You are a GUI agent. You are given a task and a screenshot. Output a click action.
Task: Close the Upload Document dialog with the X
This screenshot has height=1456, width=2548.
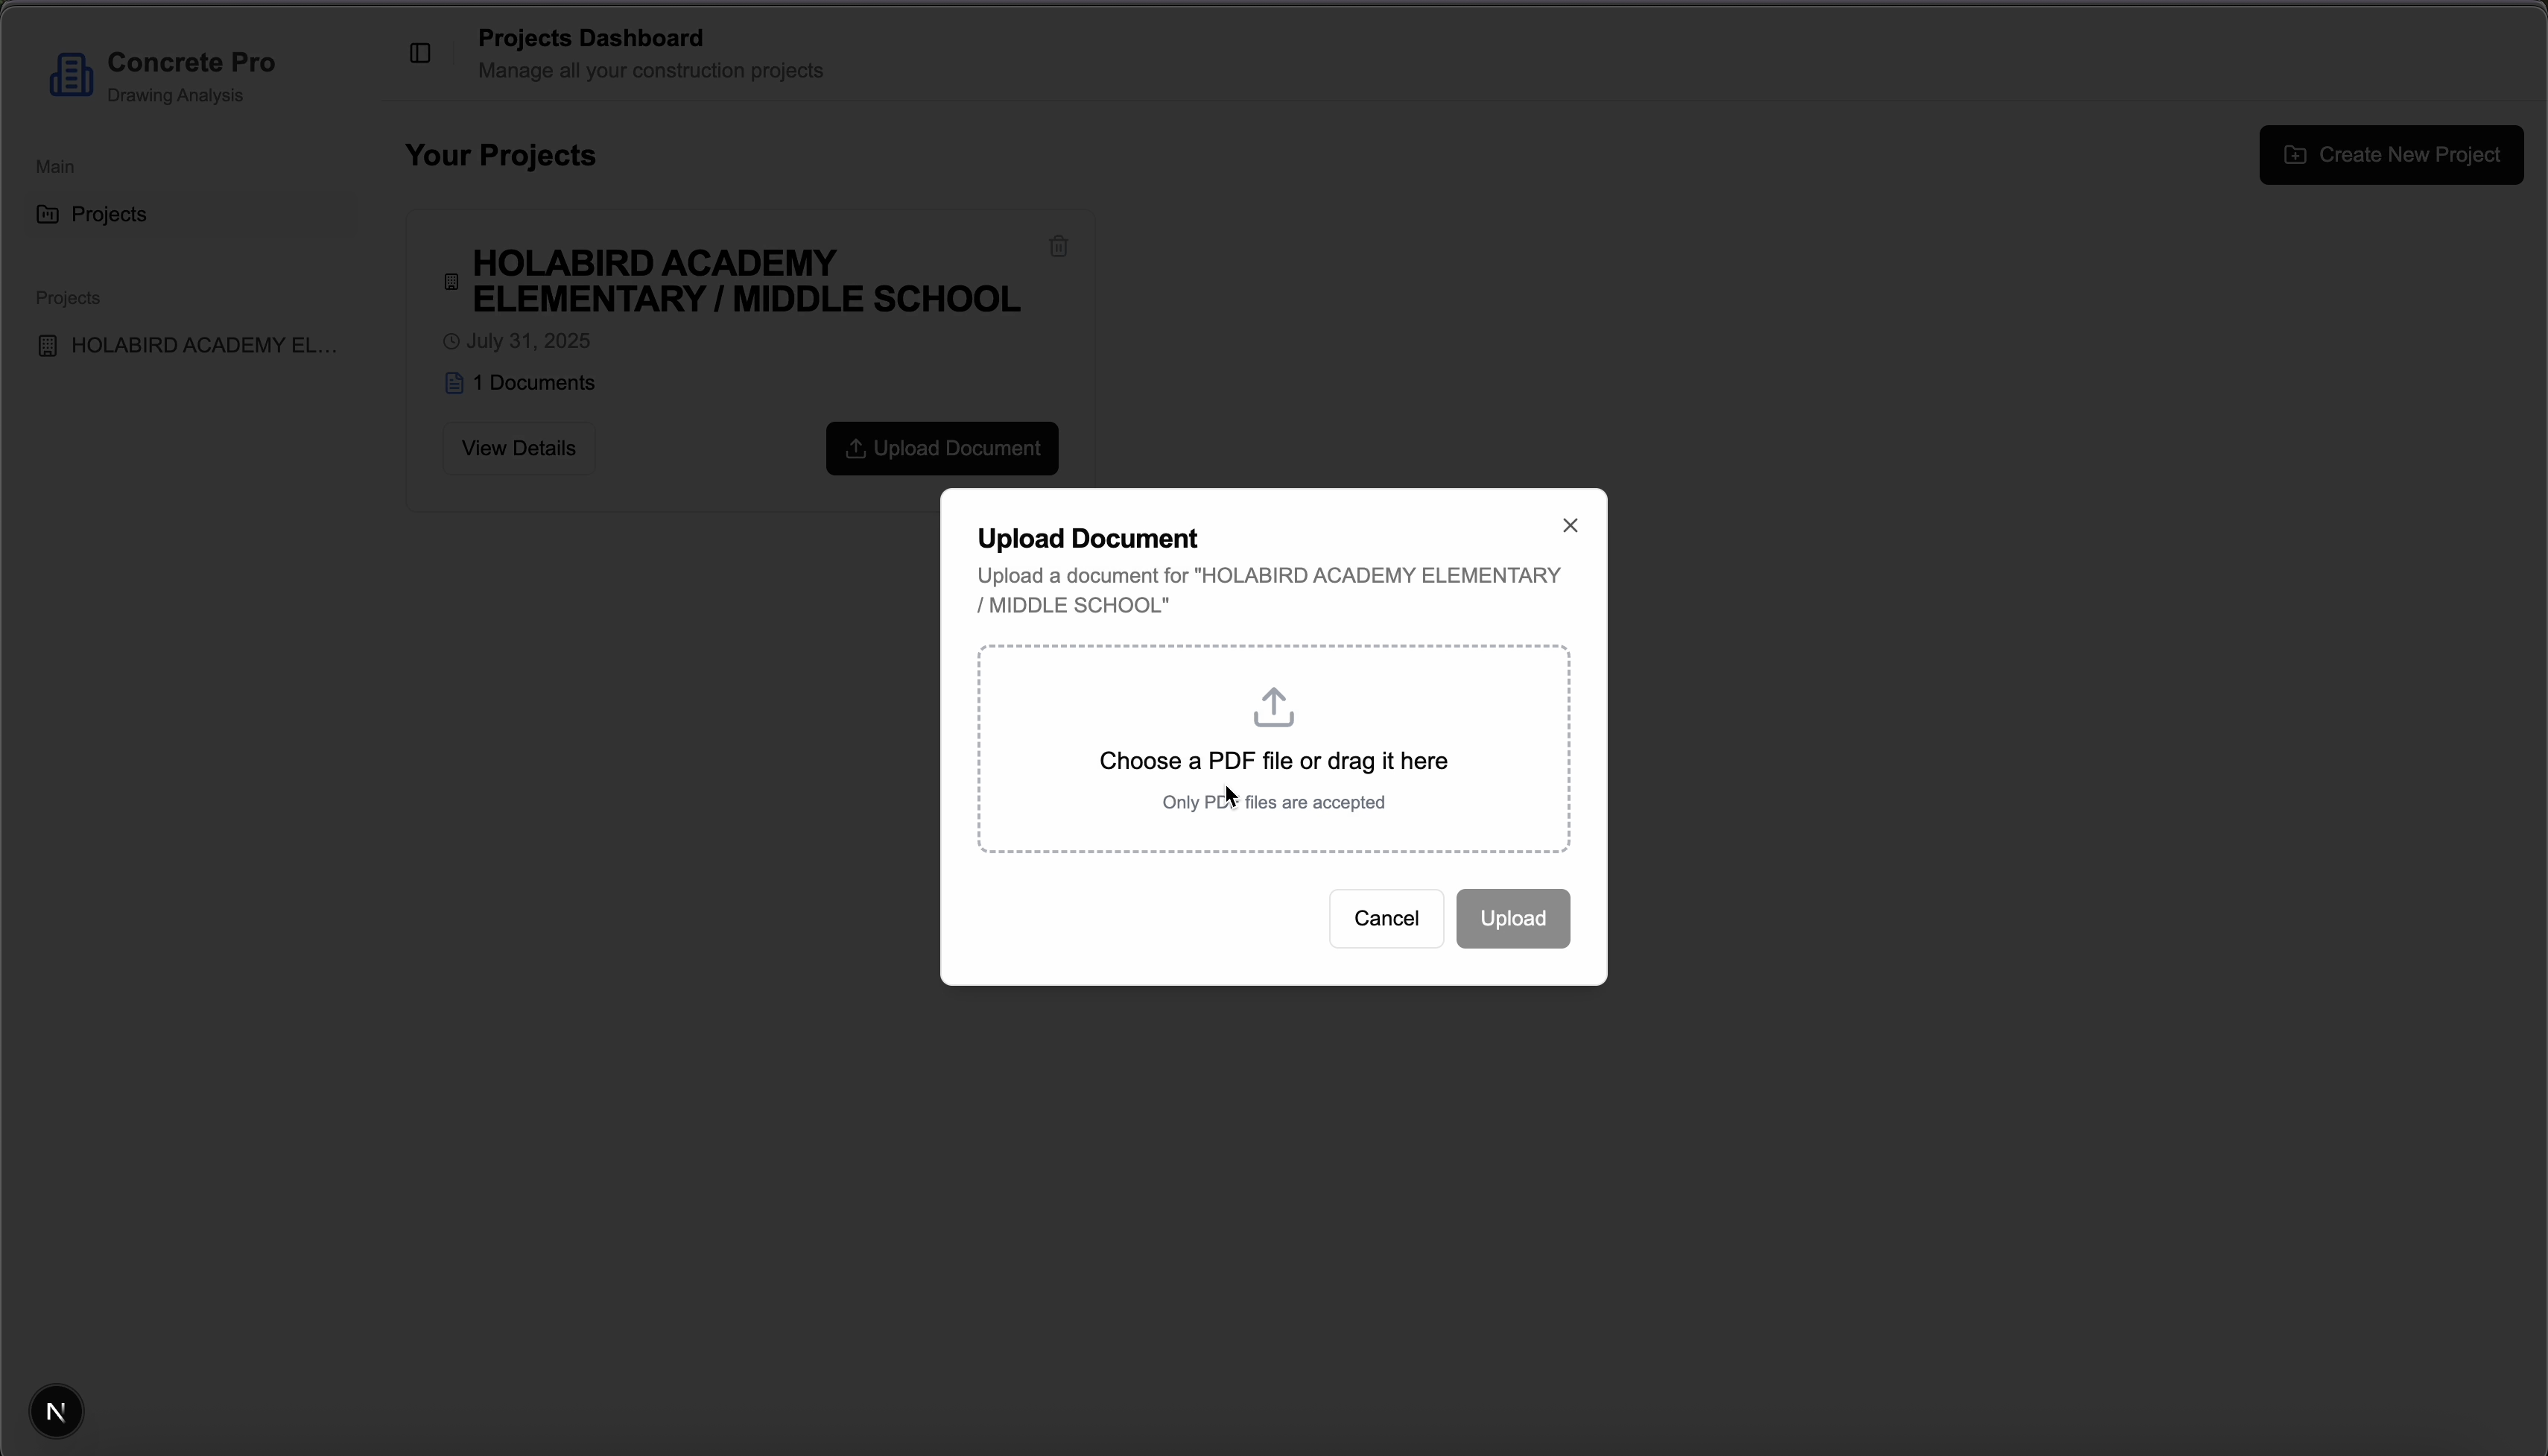[1569, 525]
